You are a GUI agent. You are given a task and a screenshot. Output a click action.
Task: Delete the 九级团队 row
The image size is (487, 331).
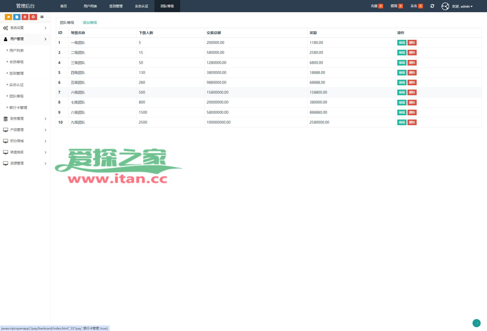[x=412, y=122]
